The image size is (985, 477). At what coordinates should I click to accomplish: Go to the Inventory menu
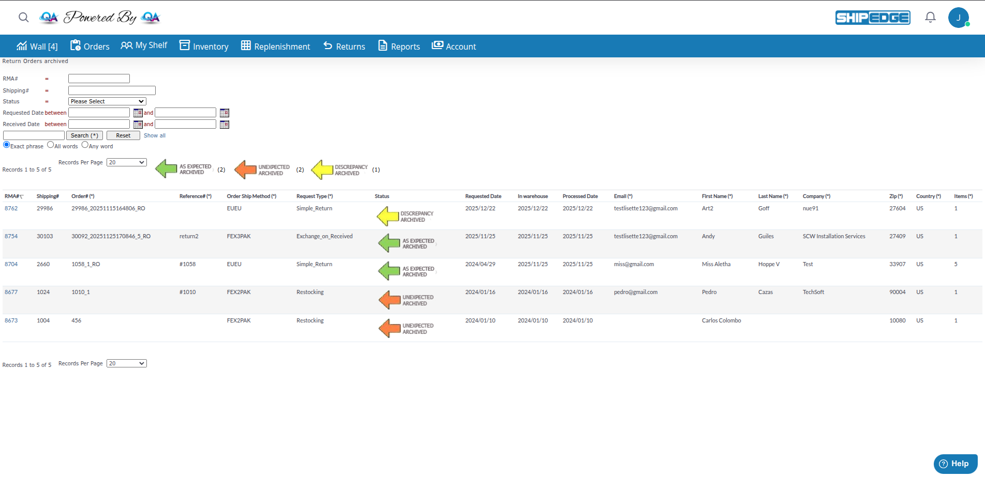204,46
